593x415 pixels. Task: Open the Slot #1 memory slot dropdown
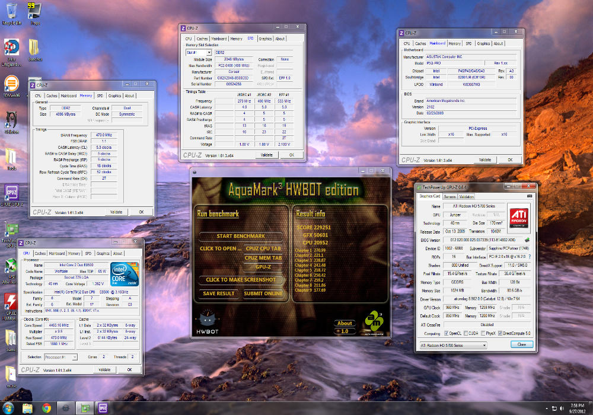199,53
